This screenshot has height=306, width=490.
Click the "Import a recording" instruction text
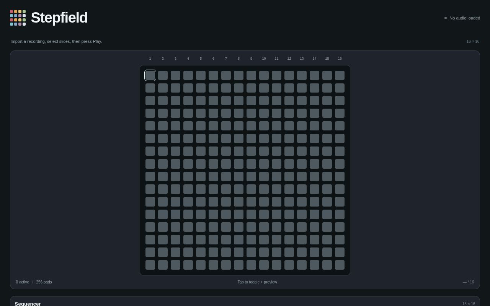(56, 41)
